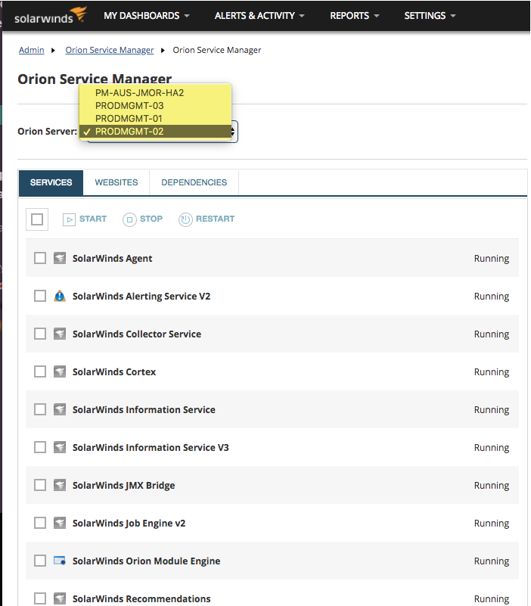Click the SolarWinds Agent service name

113,259
